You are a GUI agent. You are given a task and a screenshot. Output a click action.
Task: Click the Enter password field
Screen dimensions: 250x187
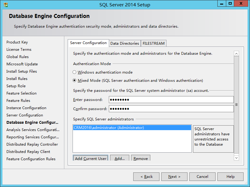coord(171,100)
